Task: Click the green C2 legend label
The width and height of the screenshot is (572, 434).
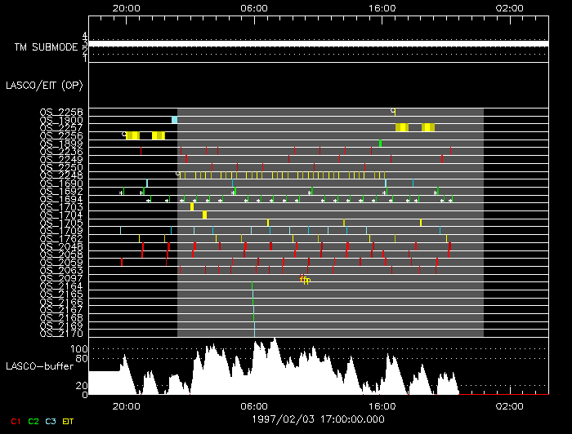Action: [34, 421]
